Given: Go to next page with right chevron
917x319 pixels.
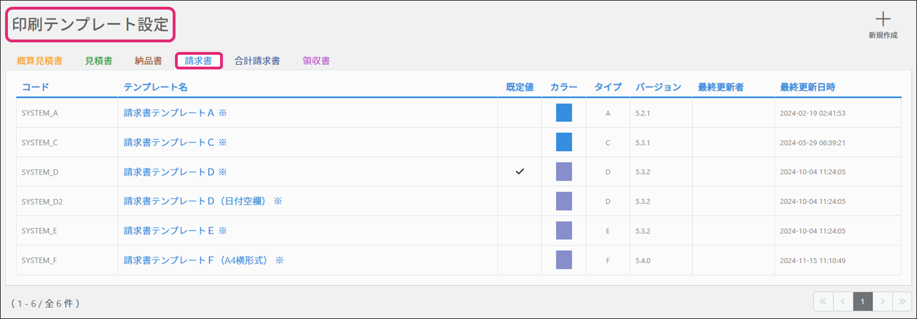Looking at the screenshot, I should point(883,301).
